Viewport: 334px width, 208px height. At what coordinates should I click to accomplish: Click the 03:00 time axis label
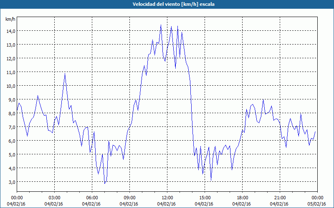pos(55,198)
